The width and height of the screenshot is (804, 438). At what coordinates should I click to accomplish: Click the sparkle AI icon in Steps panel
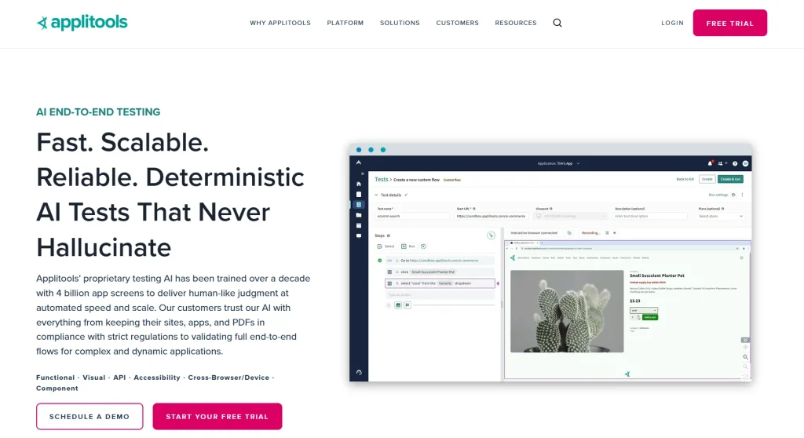pos(491,235)
